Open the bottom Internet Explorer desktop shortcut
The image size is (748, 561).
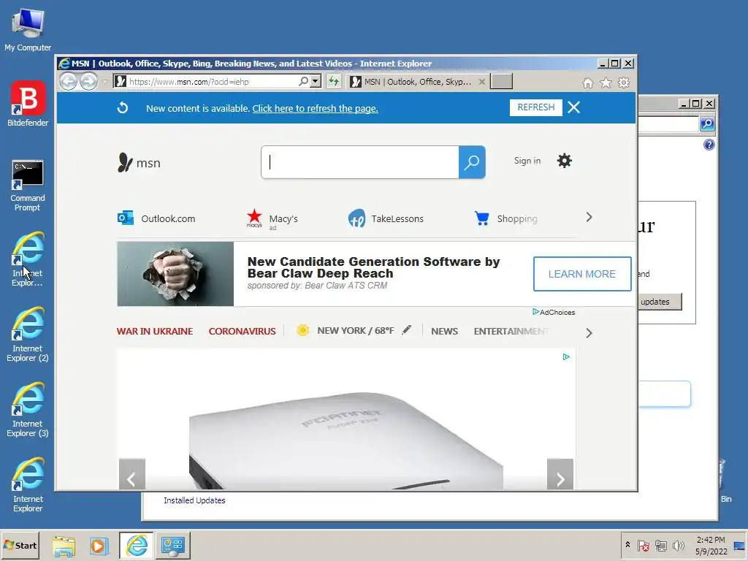point(28,486)
